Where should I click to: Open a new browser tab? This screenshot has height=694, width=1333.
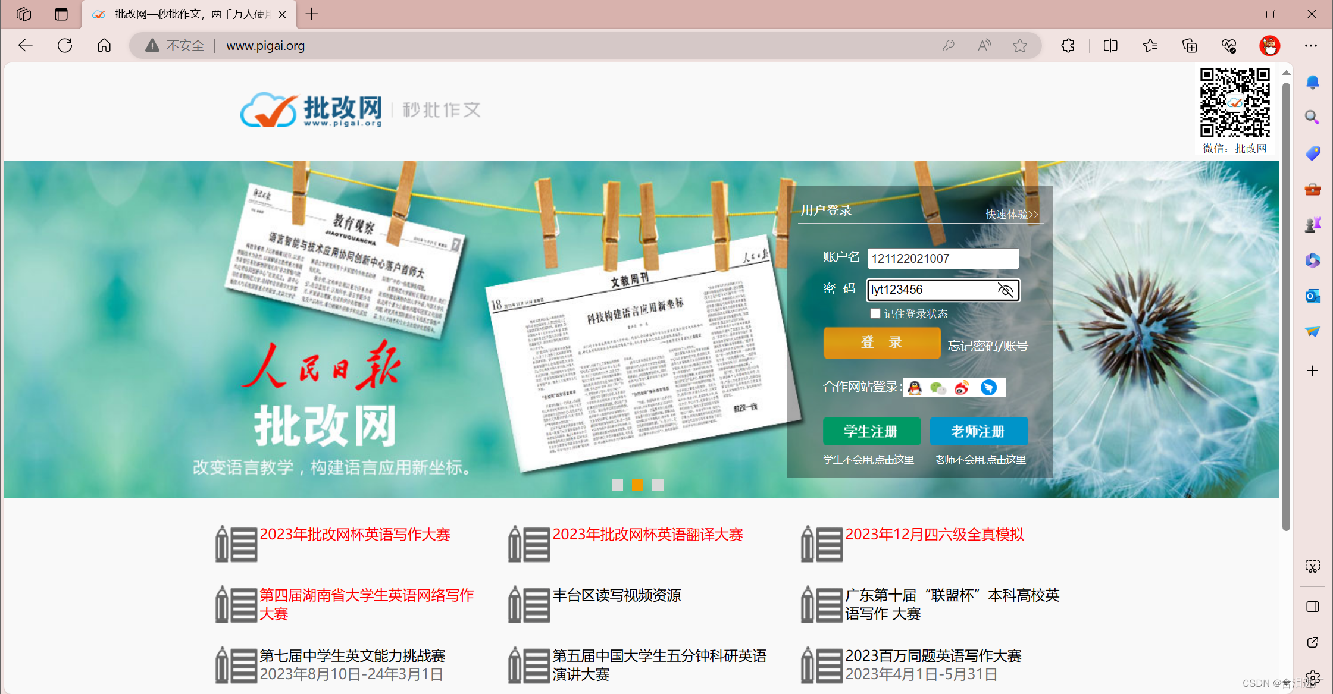(312, 14)
